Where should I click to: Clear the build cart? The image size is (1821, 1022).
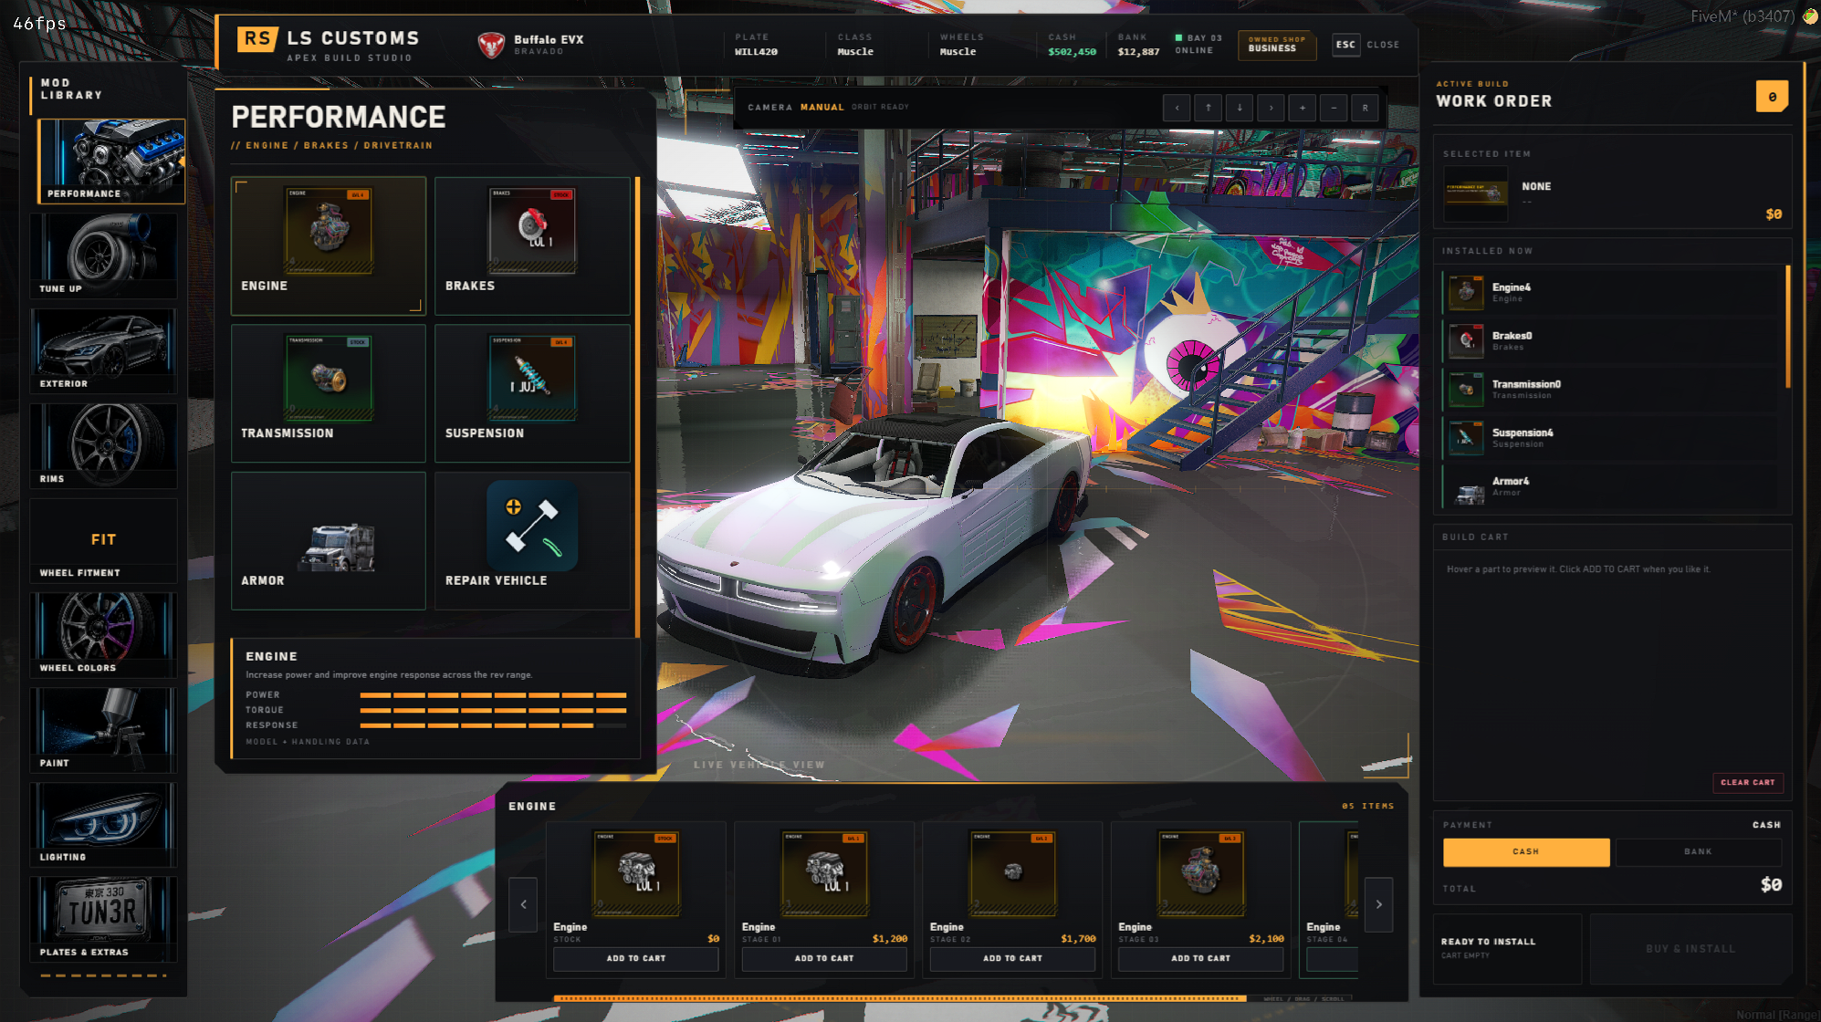(x=1747, y=782)
